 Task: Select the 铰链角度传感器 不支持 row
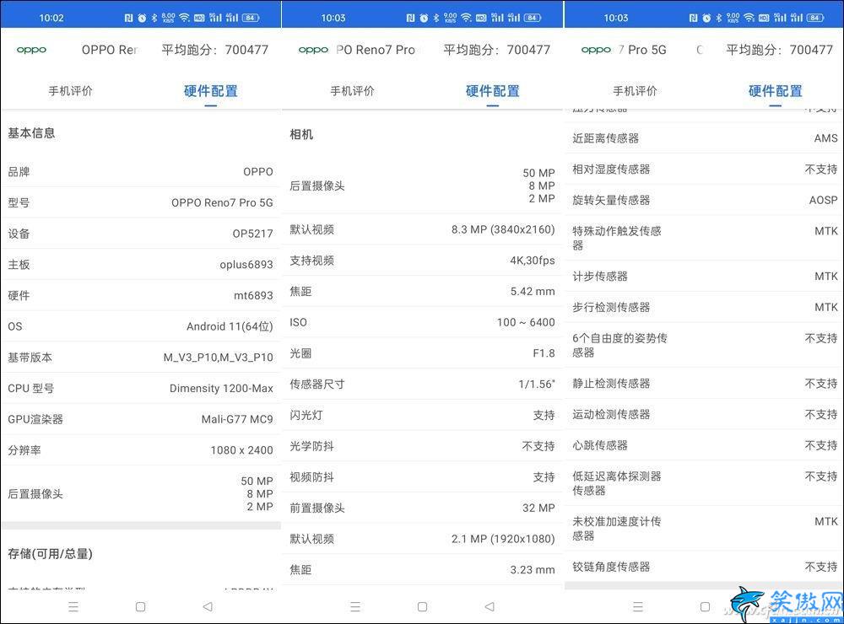(x=704, y=567)
